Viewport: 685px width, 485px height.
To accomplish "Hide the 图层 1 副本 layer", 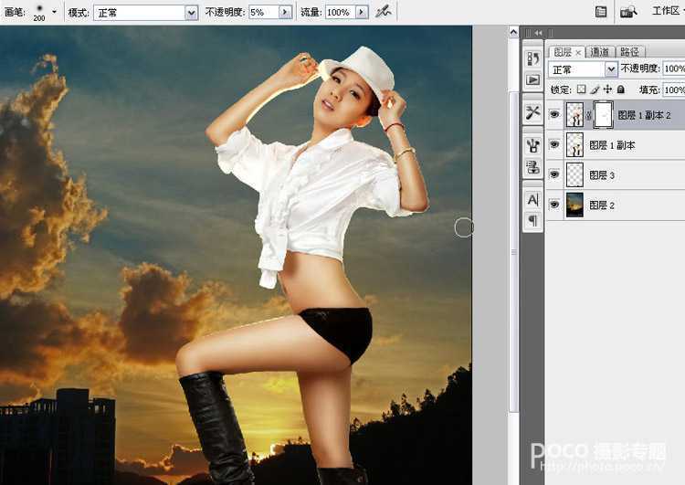I will (x=554, y=144).
